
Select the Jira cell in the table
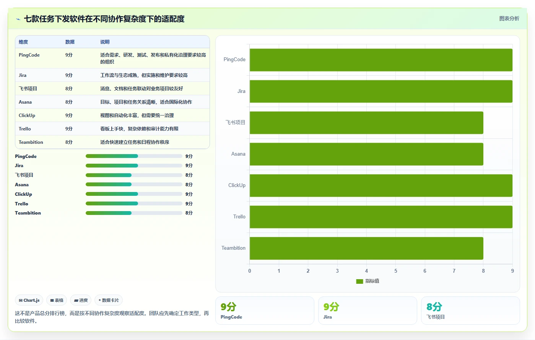[23, 75]
